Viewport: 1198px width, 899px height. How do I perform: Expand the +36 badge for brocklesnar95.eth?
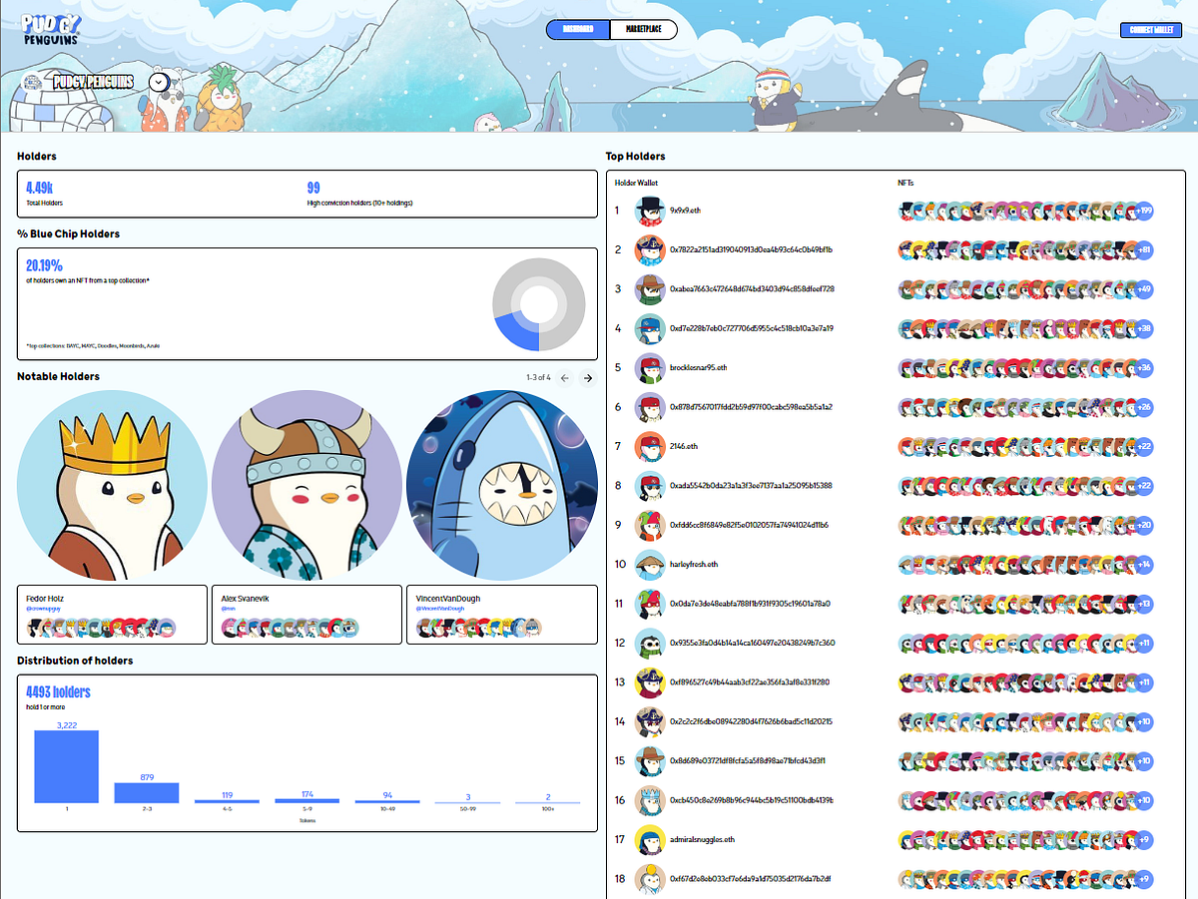click(x=1144, y=368)
